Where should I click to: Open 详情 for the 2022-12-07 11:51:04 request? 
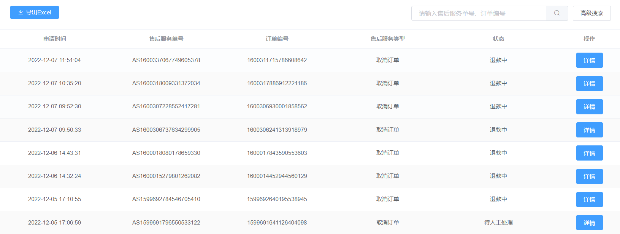coord(589,61)
